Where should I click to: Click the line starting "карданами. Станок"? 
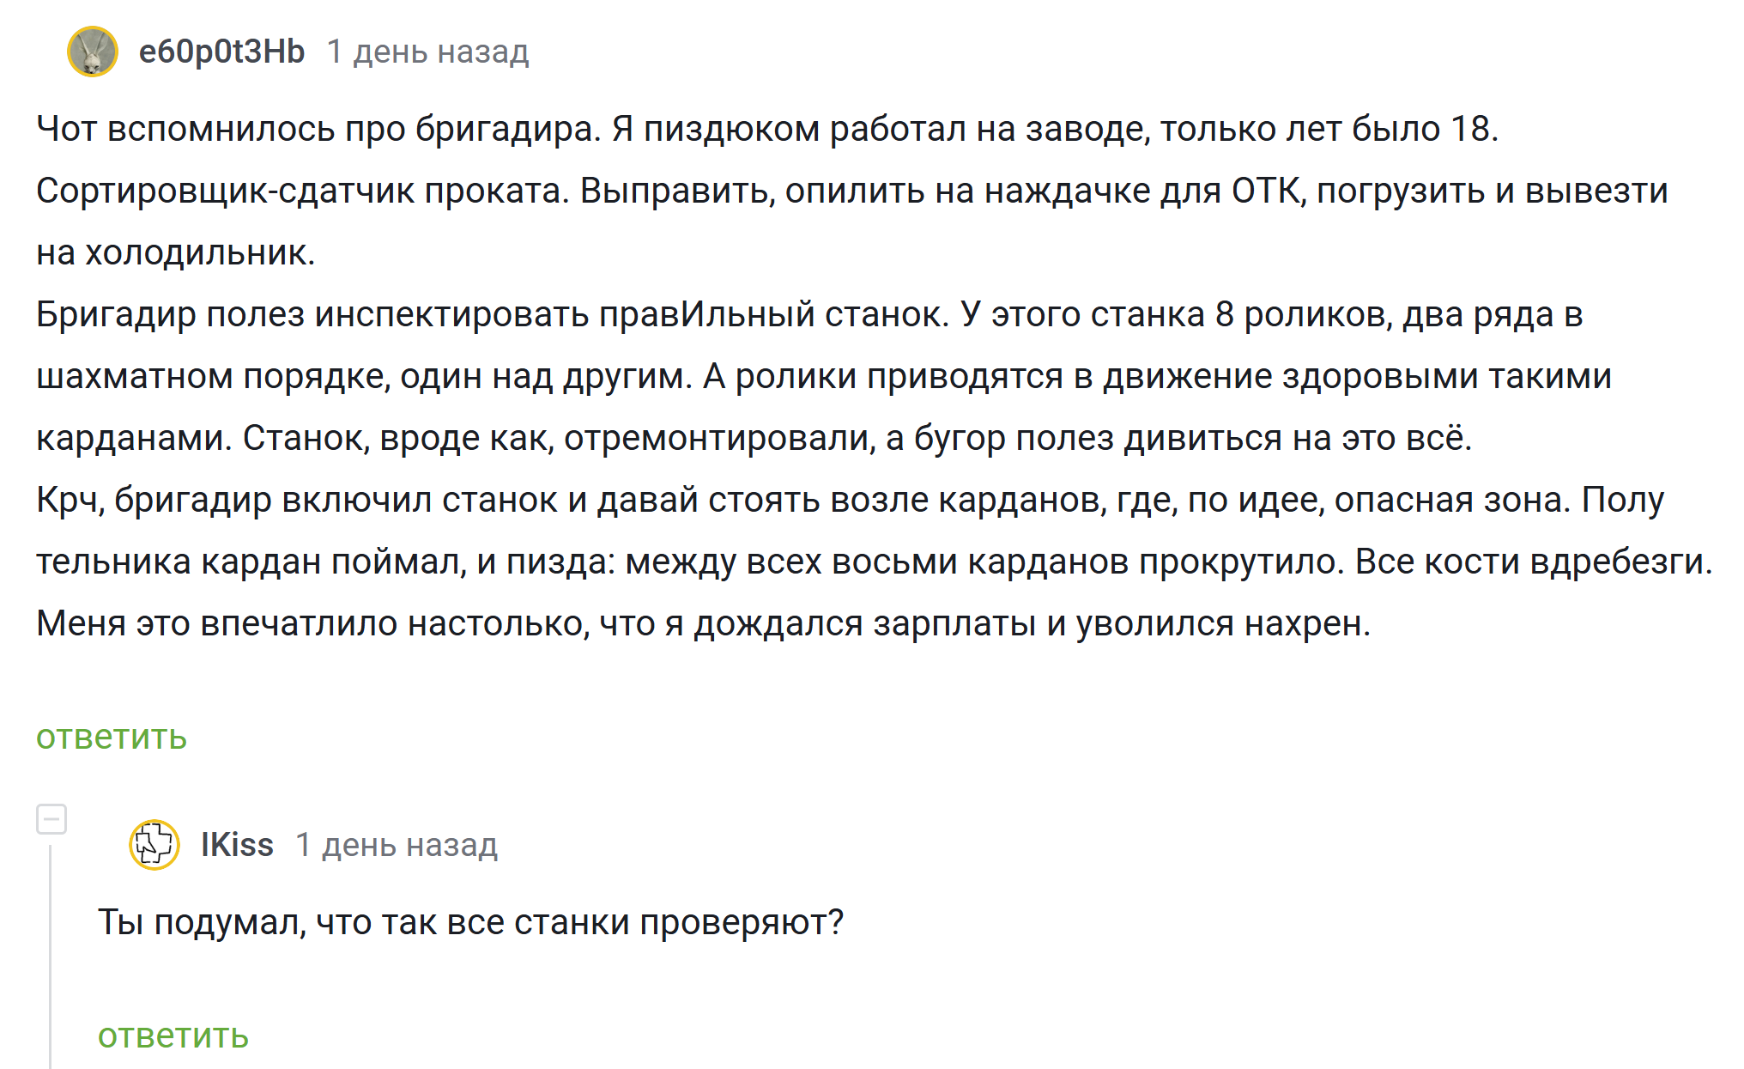(x=754, y=438)
